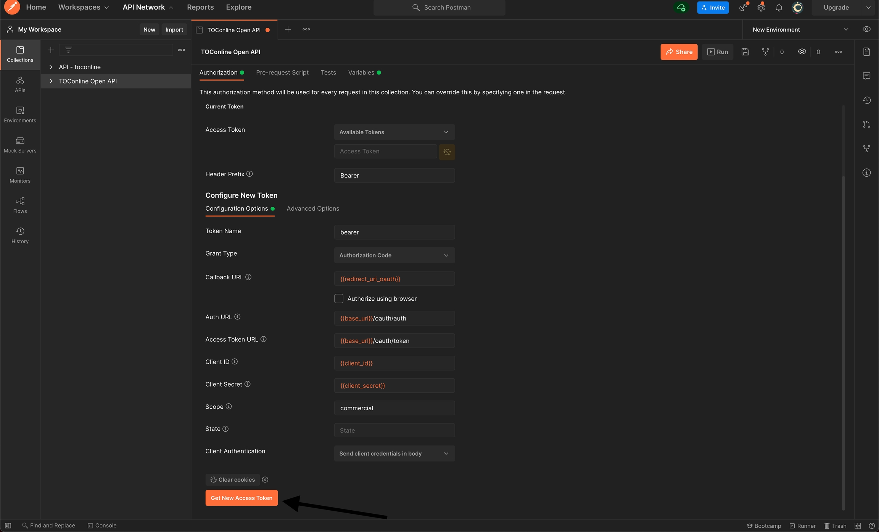The height and width of the screenshot is (532, 879).
Task: Click the Clear cookies button
Action: 233,480
